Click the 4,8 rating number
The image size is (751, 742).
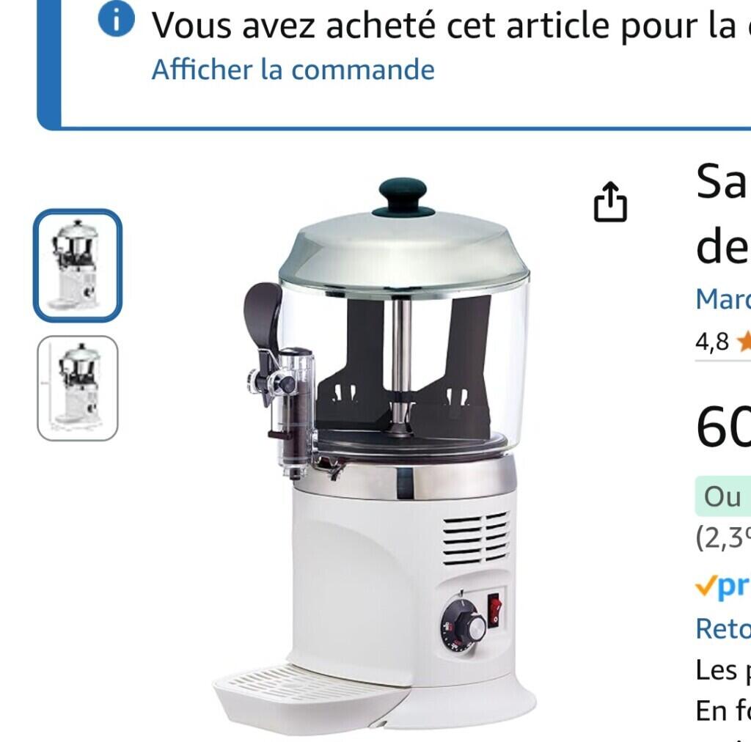pyautogui.click(x=712, y=342)
